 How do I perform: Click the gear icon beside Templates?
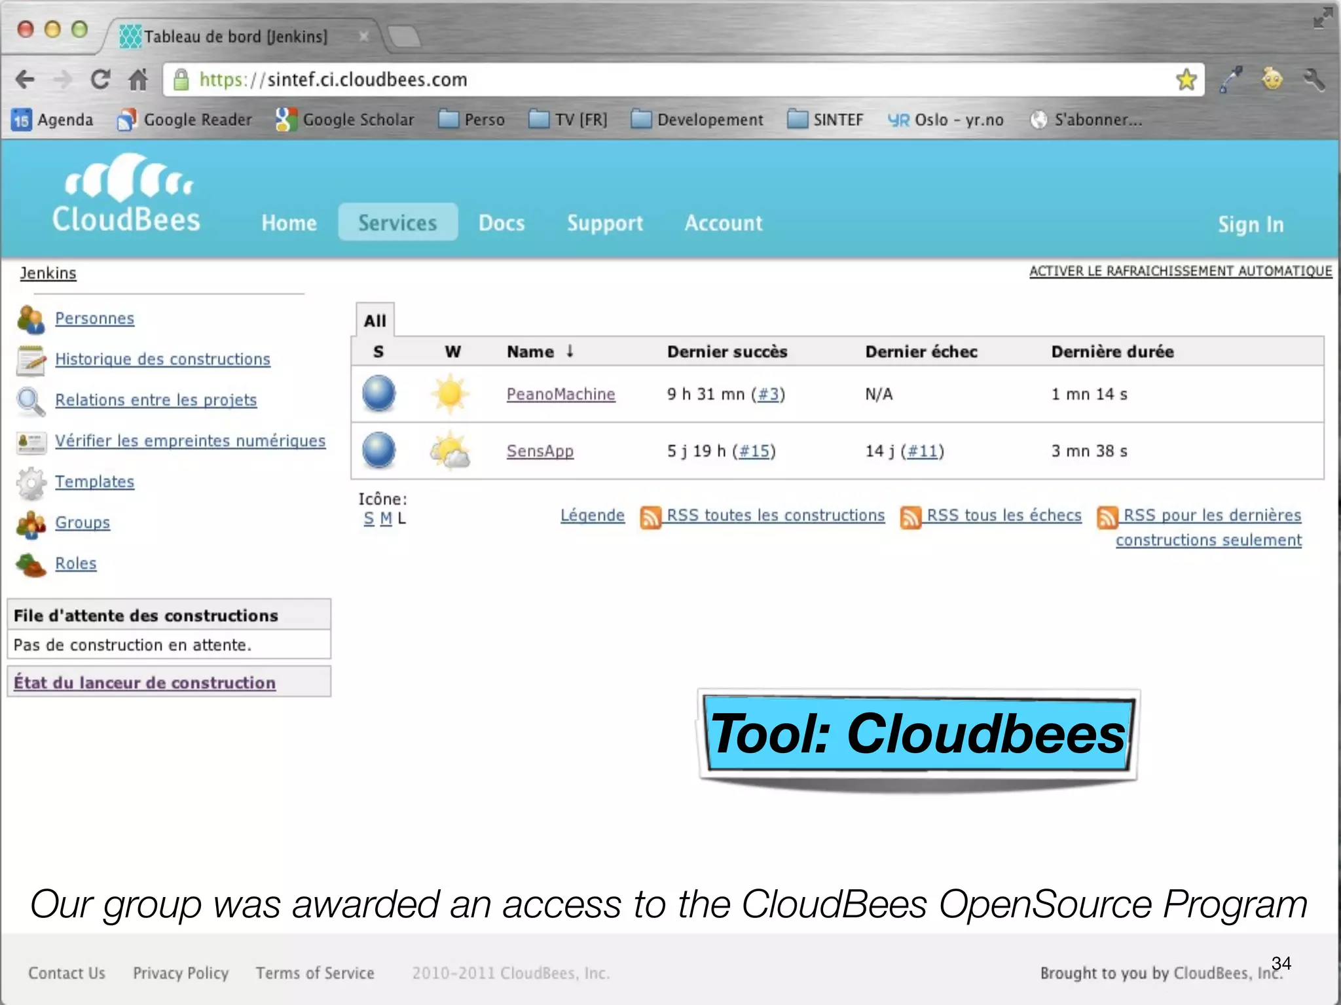tap(31, 483)
